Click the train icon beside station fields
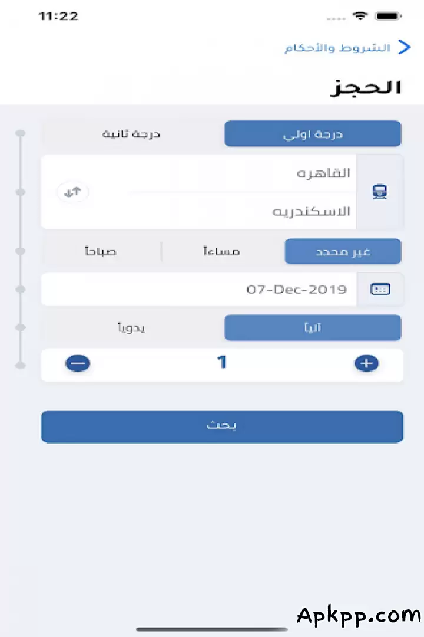The height and width of the screenshot is (637, 424). [x=379, y=192]
